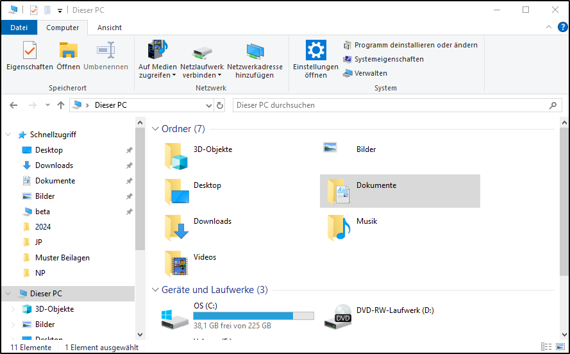This screenshot has height=354, width=570.
Task: Open the Datei menu tab
Action: [19, 28]
